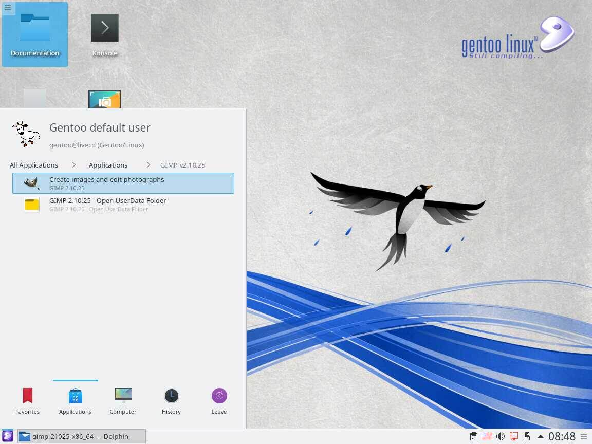This screenshot has height=444, width=592.
Task: Switch to Favorites tab in launcher
Action: tap(28, 401)
